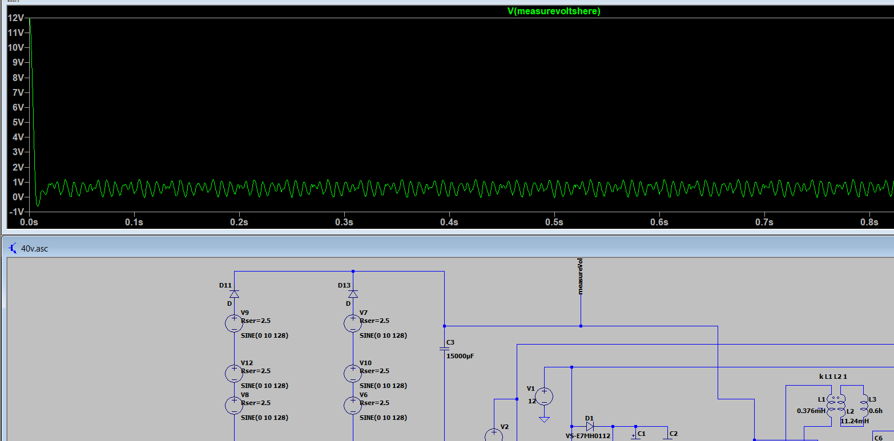This screenshot has width=894, height=441.
Task: Click the ground symbol below V1
Action: coord(545,419)
